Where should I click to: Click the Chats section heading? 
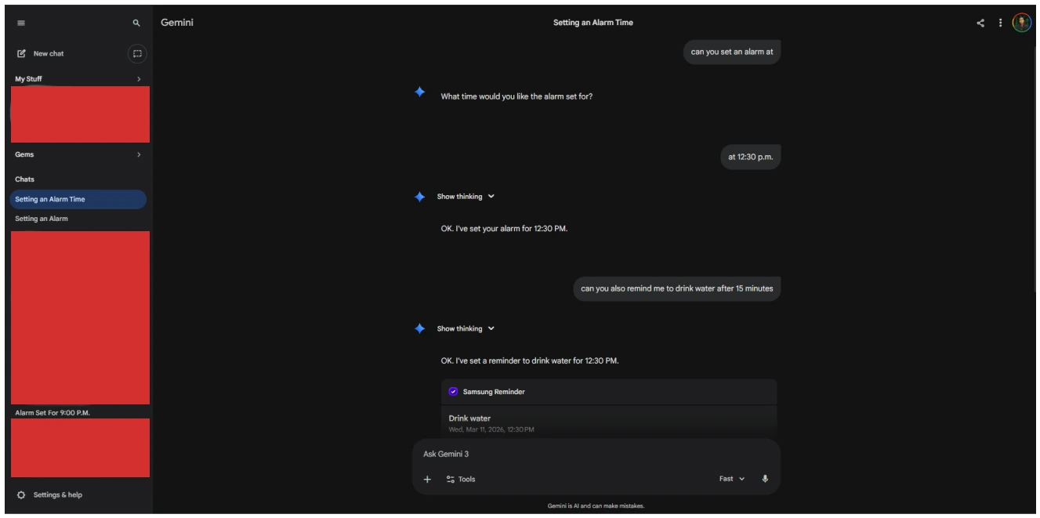[x=24, y=179]
